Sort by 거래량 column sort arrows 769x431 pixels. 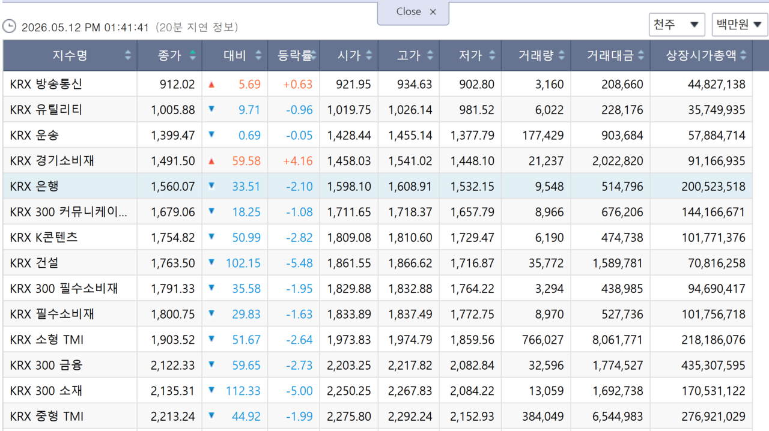point(561,55)
